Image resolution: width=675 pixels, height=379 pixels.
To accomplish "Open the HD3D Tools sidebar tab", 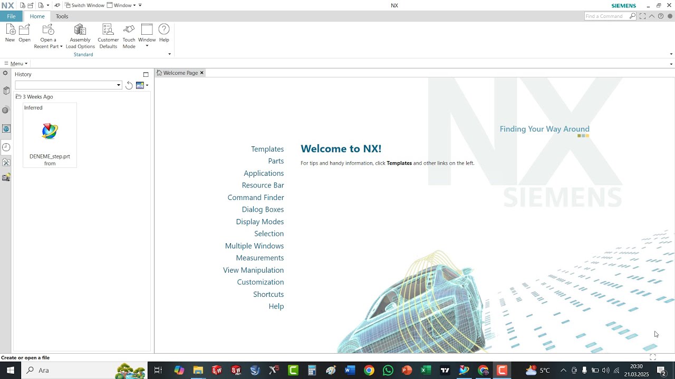I will click(x=6, y=110).
